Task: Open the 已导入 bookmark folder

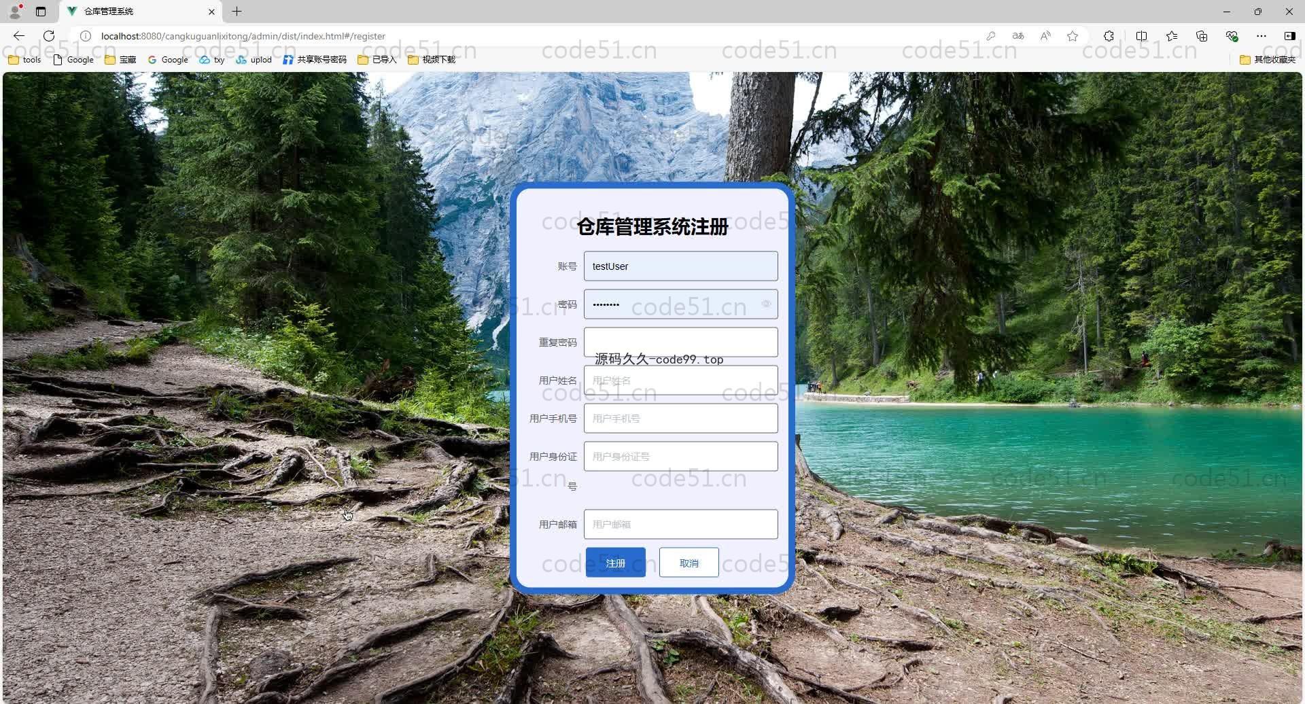Action: point(377,60)
